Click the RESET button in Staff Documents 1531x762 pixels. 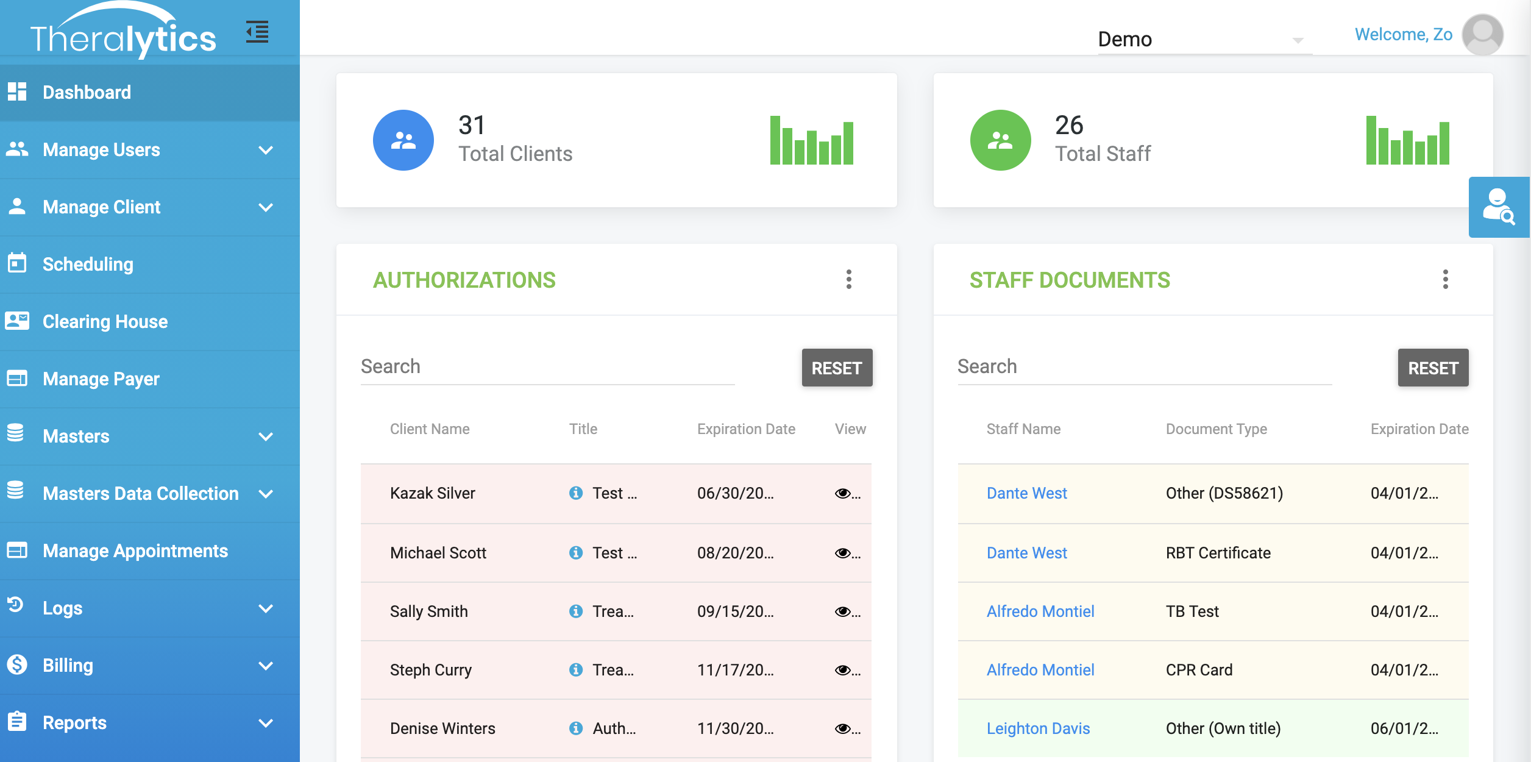1433,368
